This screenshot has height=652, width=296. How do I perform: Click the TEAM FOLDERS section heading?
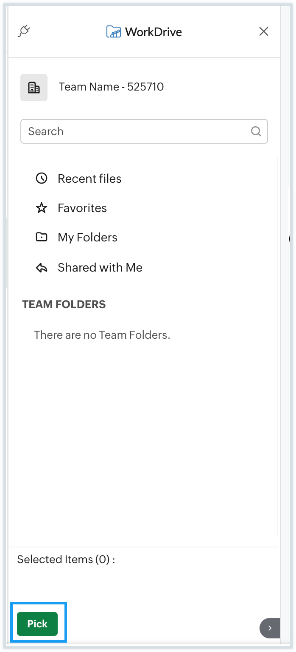pyautogui.click(x=64, y=304)
